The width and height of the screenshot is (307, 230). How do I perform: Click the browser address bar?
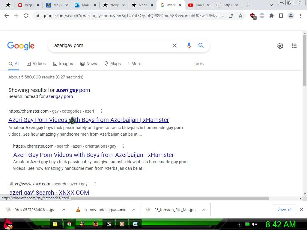133,16
